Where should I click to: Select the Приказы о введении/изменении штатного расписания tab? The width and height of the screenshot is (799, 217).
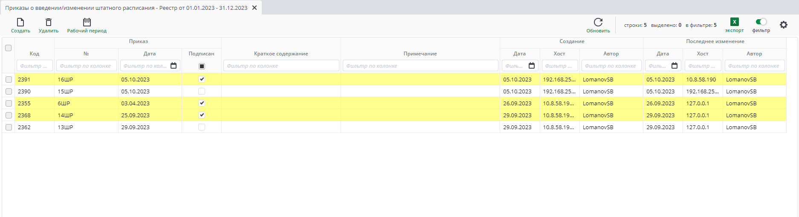coord(126,8)
